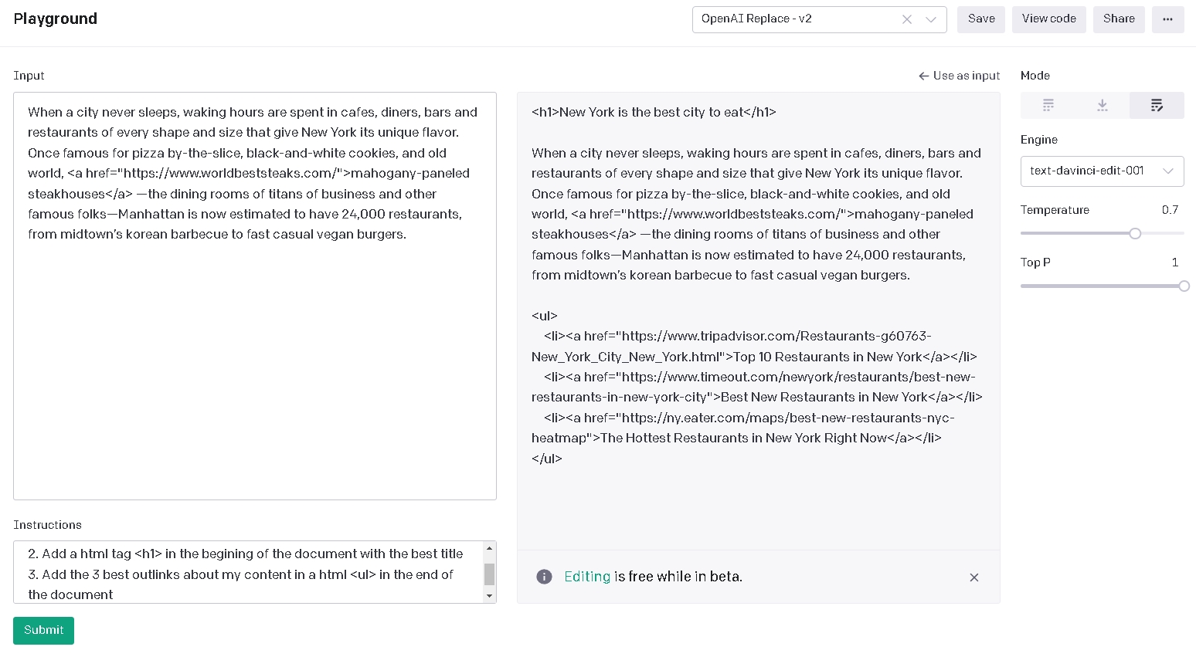1196x657 pixels.
Task: Click the info icon on the beta banner
Action: [544, 577]
